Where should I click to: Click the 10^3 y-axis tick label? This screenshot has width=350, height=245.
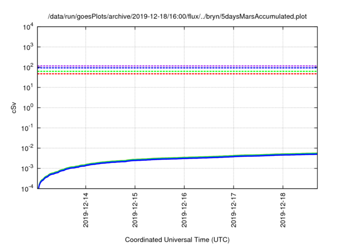pyautogui.click(x=28, y=47)
